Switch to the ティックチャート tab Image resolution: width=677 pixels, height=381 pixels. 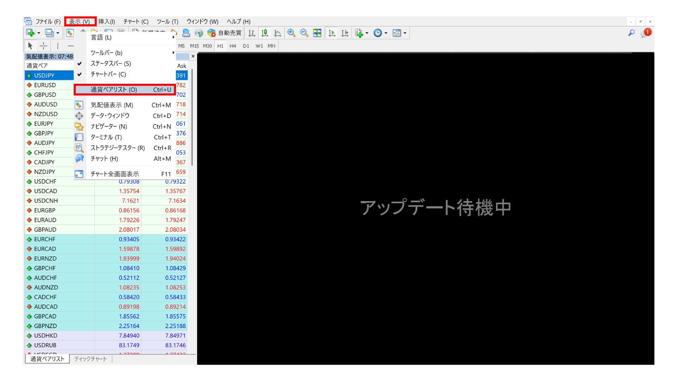pyautogui.click(x=90, y=358)
